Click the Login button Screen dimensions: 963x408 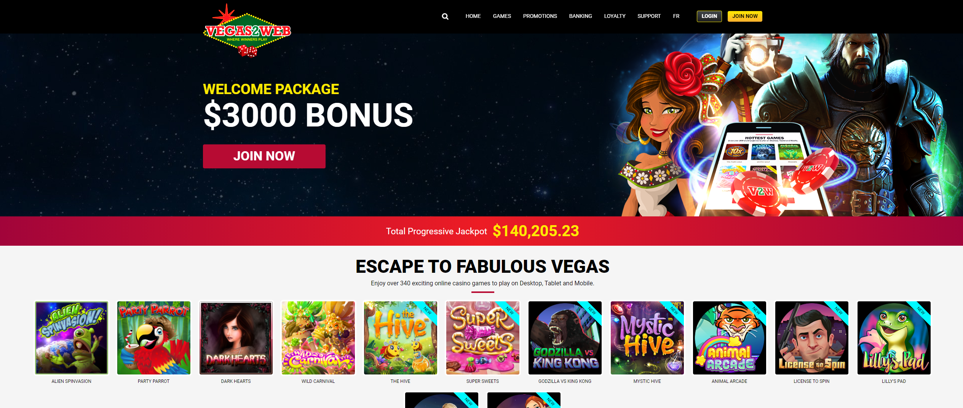709,16
